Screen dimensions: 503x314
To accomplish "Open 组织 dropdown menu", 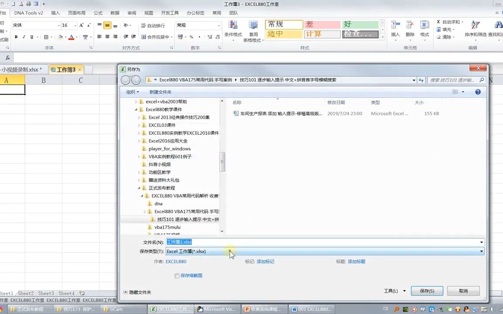I will point(132,92).
